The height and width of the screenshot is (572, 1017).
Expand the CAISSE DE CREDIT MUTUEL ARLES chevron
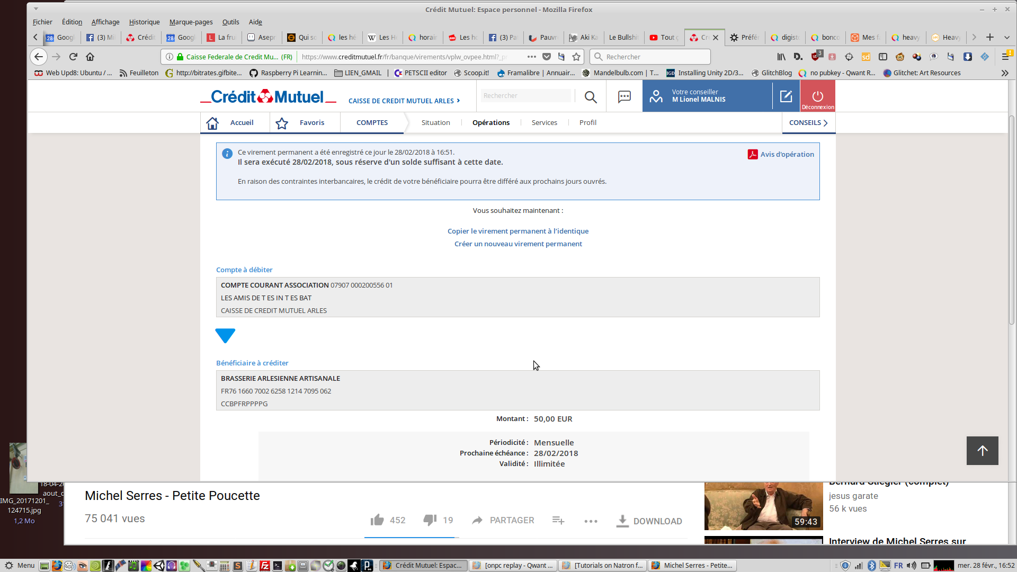pyautogui.click(x=458, y=101)
